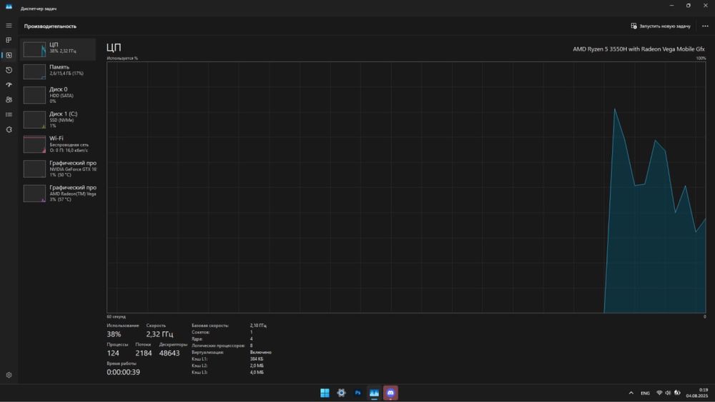715x402 pixels.
Task: Select the ЦП performance item
Action: tap(58, 49)
